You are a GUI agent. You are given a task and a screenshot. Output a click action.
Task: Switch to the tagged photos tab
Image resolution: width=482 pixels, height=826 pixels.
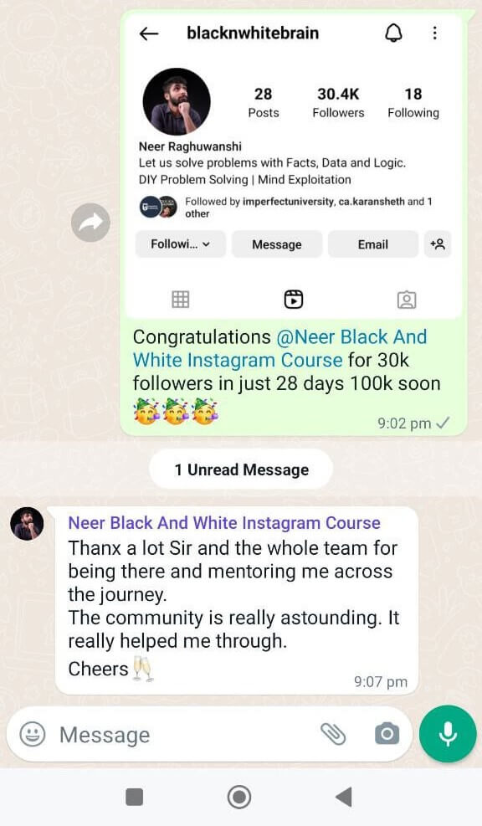point(407,300)
